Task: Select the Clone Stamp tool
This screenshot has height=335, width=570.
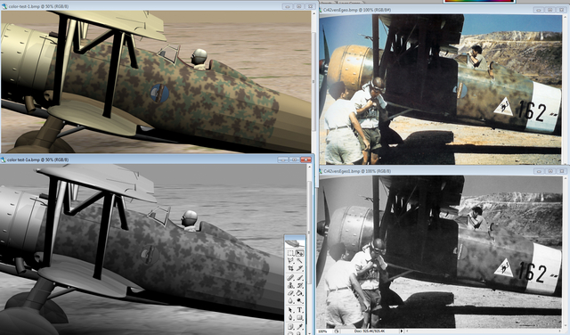Action: [x=291, y=285]
